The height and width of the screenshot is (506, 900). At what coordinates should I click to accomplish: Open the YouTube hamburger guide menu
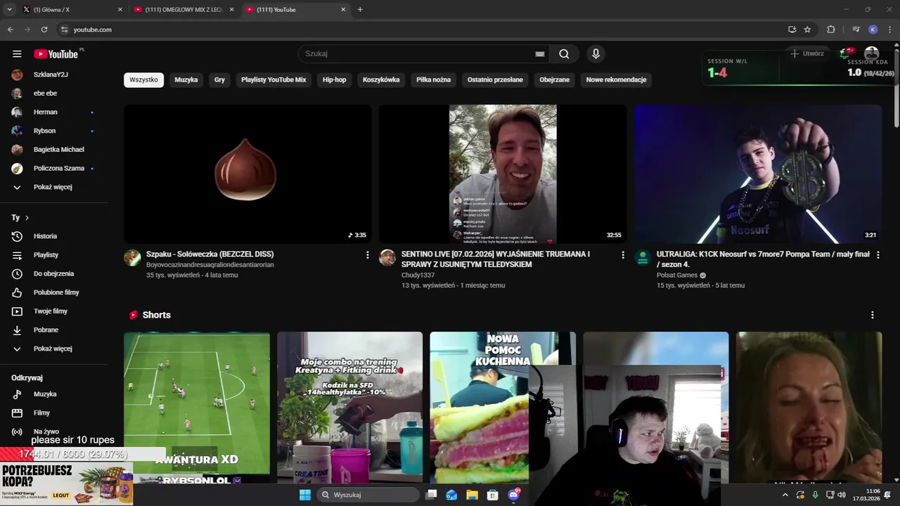tap(17, 54)
